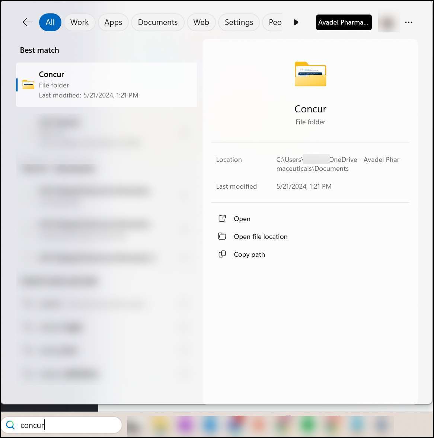434x438 pixels.
Task: Open the three-dot more options menu
Action: coord(409,22)
